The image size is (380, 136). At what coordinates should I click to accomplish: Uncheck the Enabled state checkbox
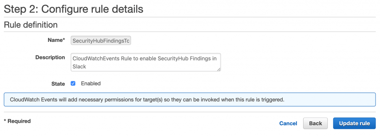click(x=73, y=83)
